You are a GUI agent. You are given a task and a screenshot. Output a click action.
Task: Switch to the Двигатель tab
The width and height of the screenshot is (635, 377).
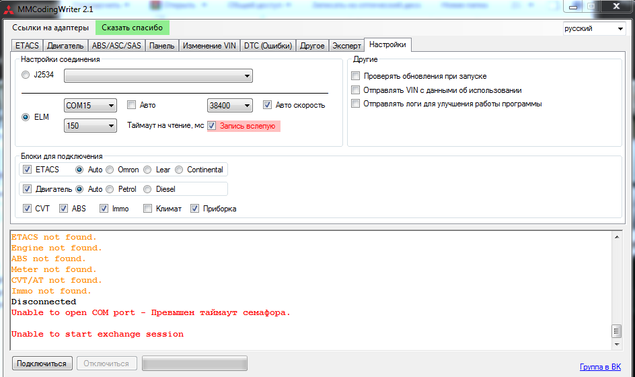coord(65,46)
